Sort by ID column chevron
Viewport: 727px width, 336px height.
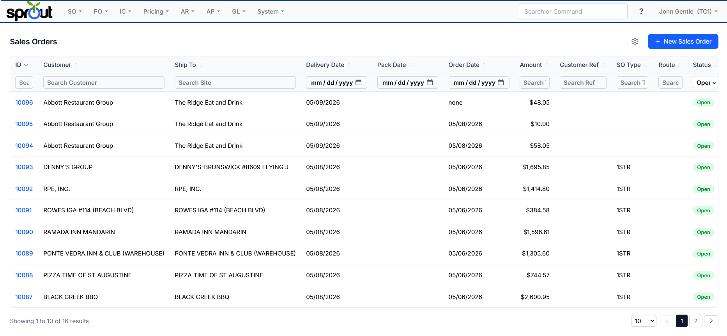tap(26, 65)
